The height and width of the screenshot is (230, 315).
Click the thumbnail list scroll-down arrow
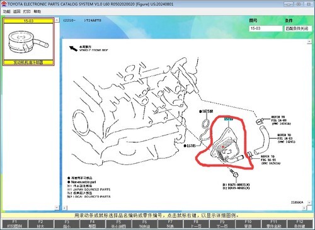point(57,207)
